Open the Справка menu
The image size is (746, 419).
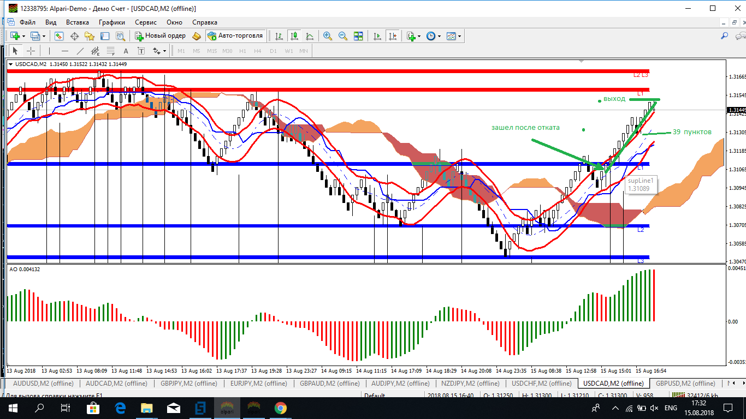point(205,22)
